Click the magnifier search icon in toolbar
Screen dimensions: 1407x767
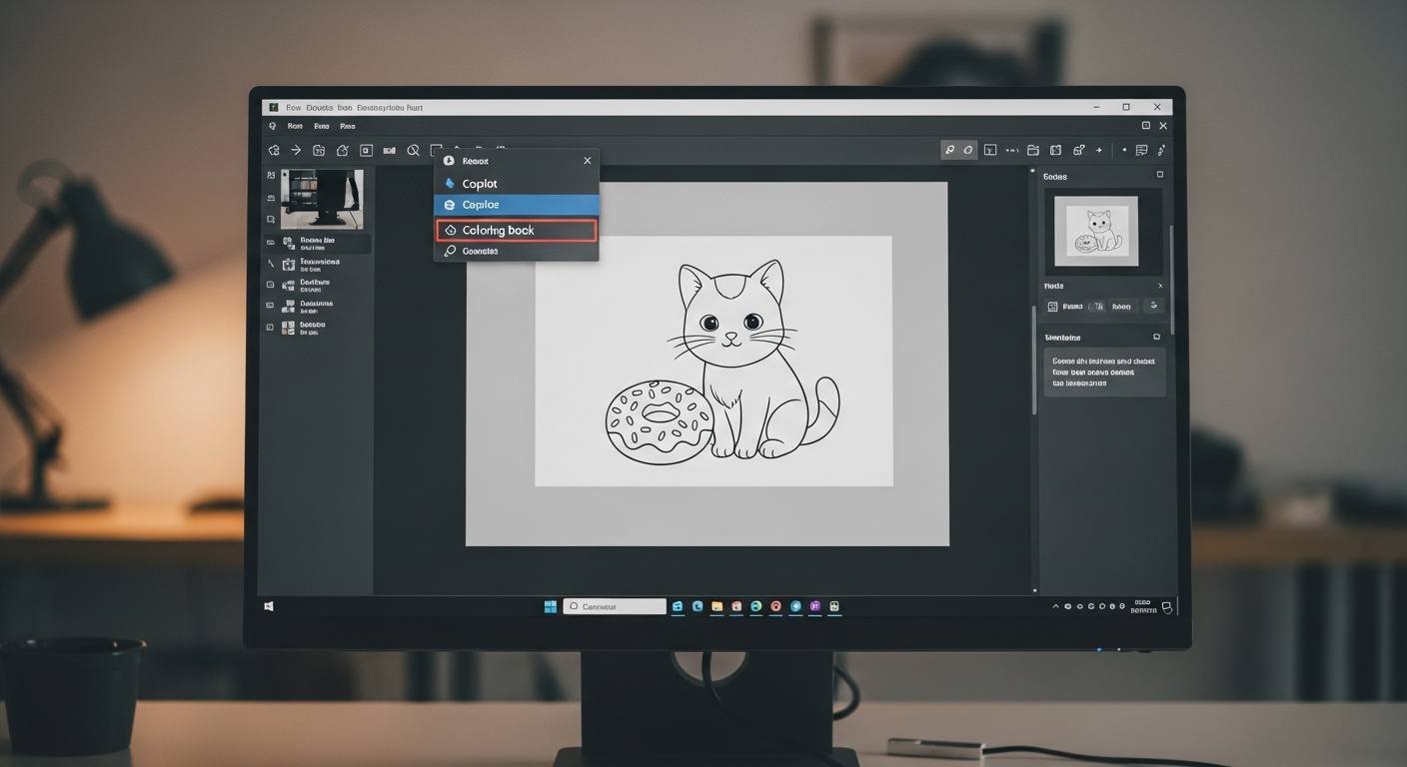click(x=413, y=151)
